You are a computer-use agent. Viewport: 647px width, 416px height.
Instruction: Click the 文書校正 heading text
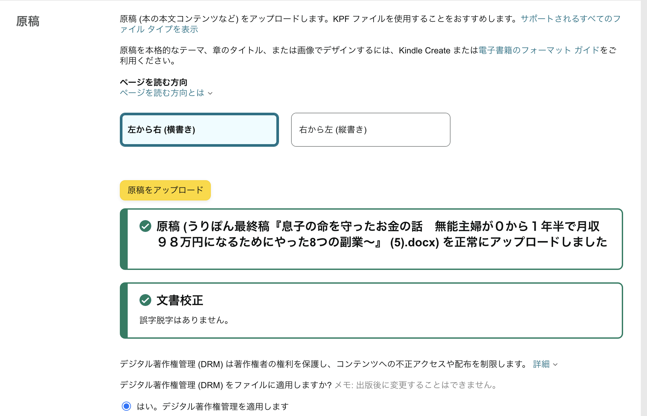coord(180,300)
